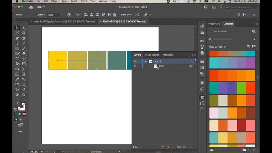Image resolution: width=272 pixels, height=153 pixels.
Task: Select the Selection tool arrow
Action: click(x=17, y=28)
